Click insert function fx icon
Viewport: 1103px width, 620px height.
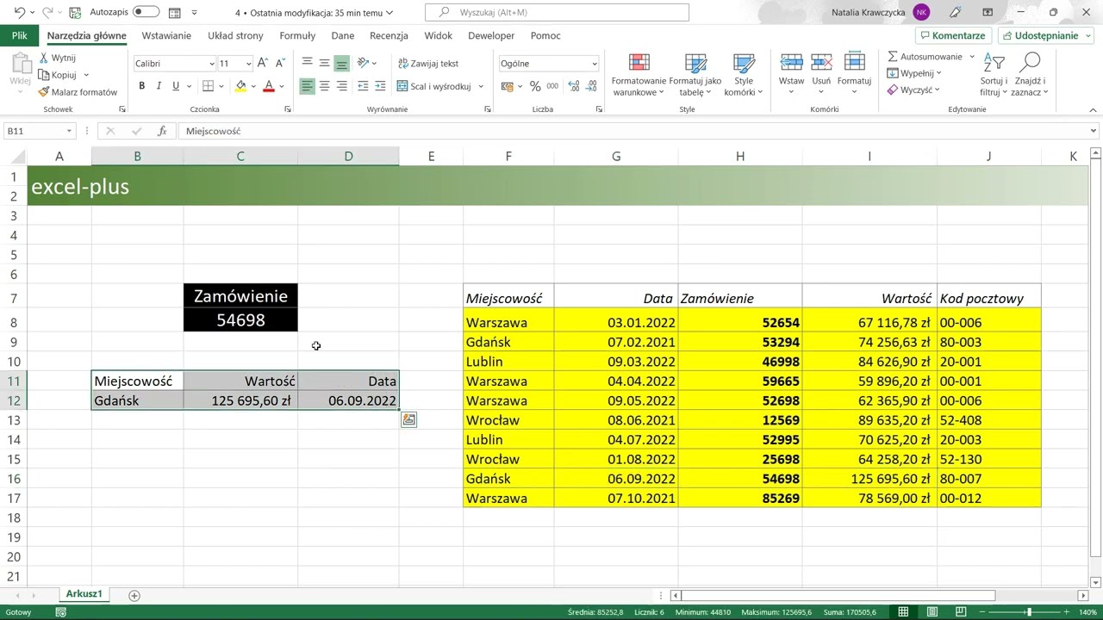coord(161,131)
